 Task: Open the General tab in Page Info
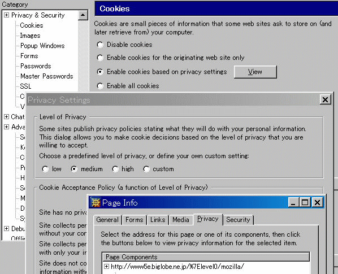pos(107,220)
